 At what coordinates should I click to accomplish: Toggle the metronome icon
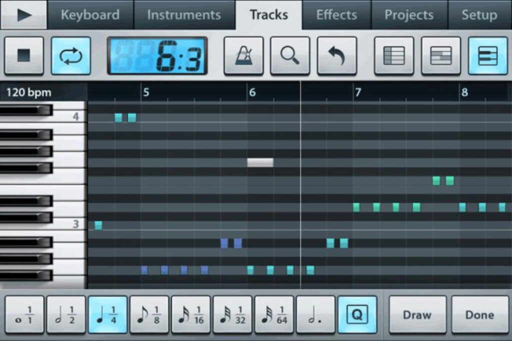point(243,55)
